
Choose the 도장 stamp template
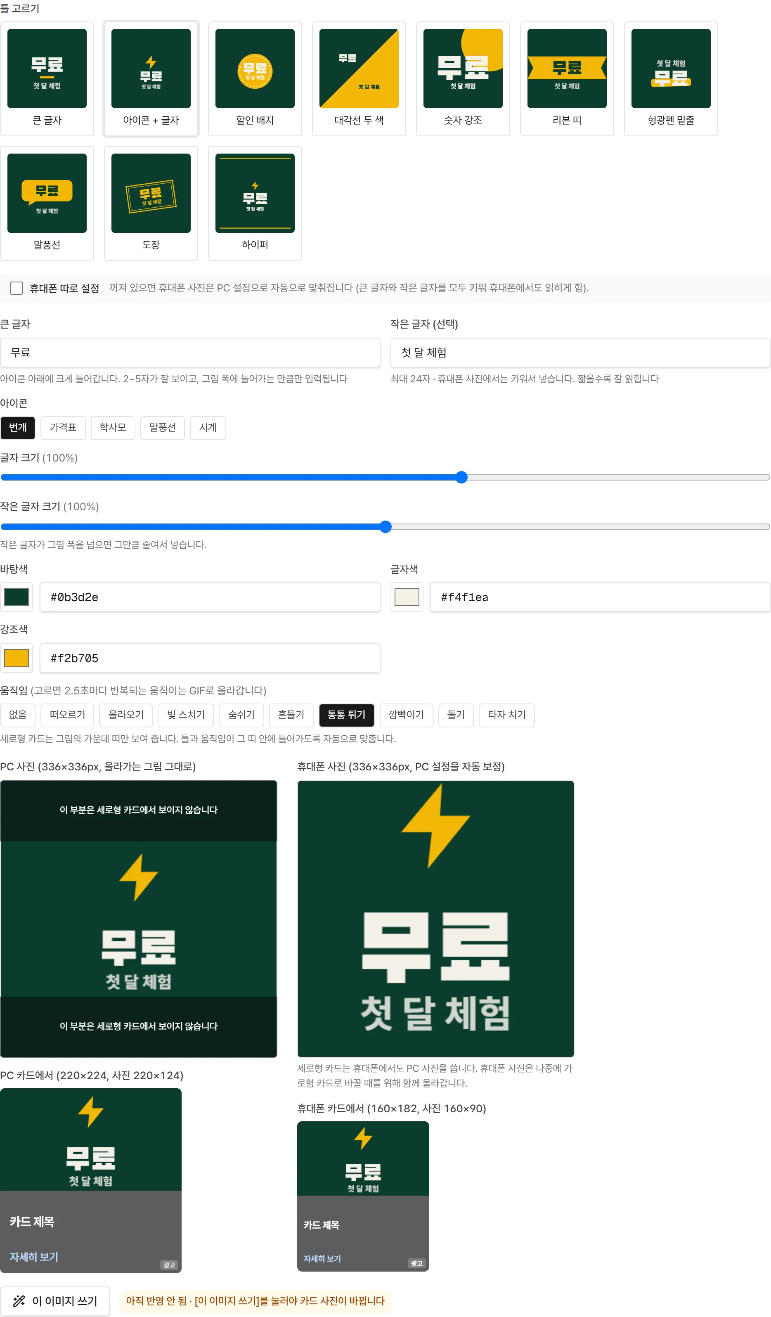pos(151,203)
